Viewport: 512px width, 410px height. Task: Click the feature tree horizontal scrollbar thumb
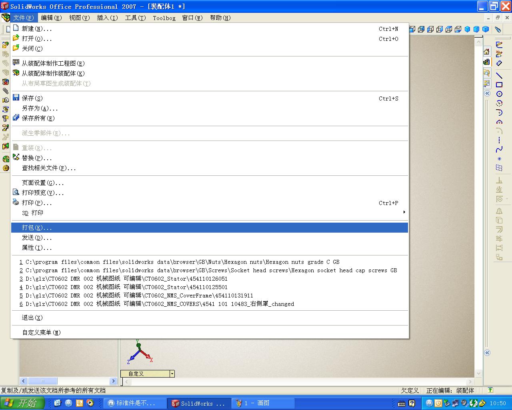click(x=43, y=381)
